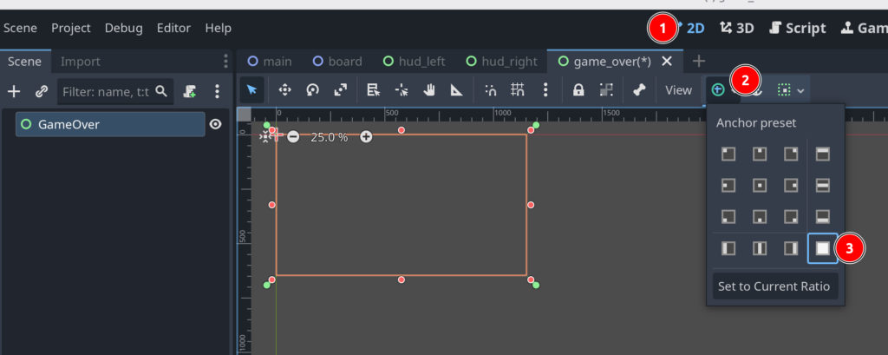Click the Instantiate Child Scene link icon

tap(41, 91)
